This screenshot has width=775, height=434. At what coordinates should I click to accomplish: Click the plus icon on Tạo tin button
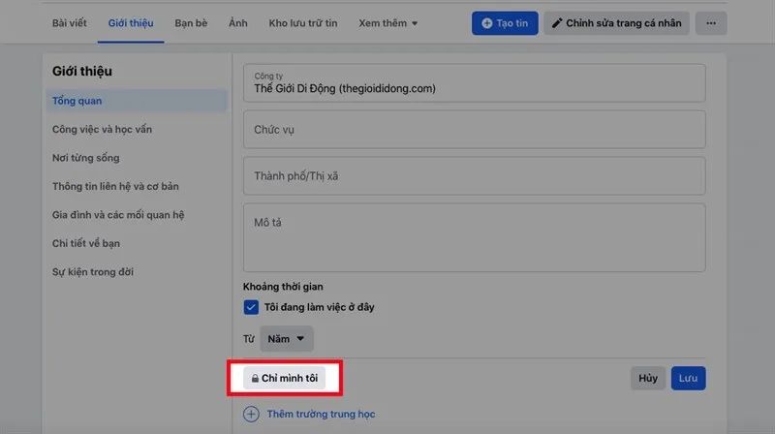[486, 23]
